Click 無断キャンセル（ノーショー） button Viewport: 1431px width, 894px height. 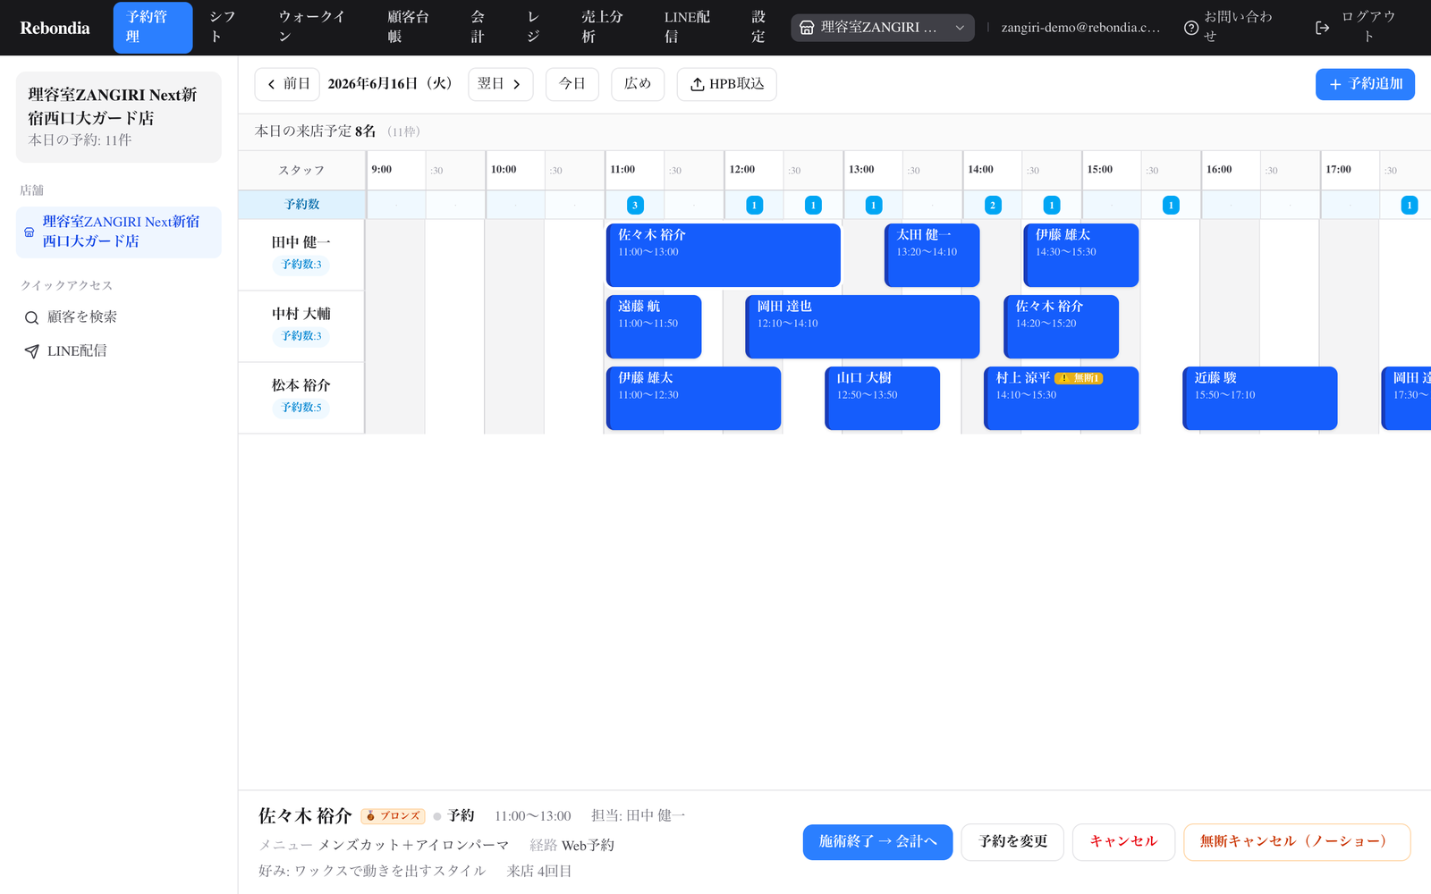[1297, 842]
